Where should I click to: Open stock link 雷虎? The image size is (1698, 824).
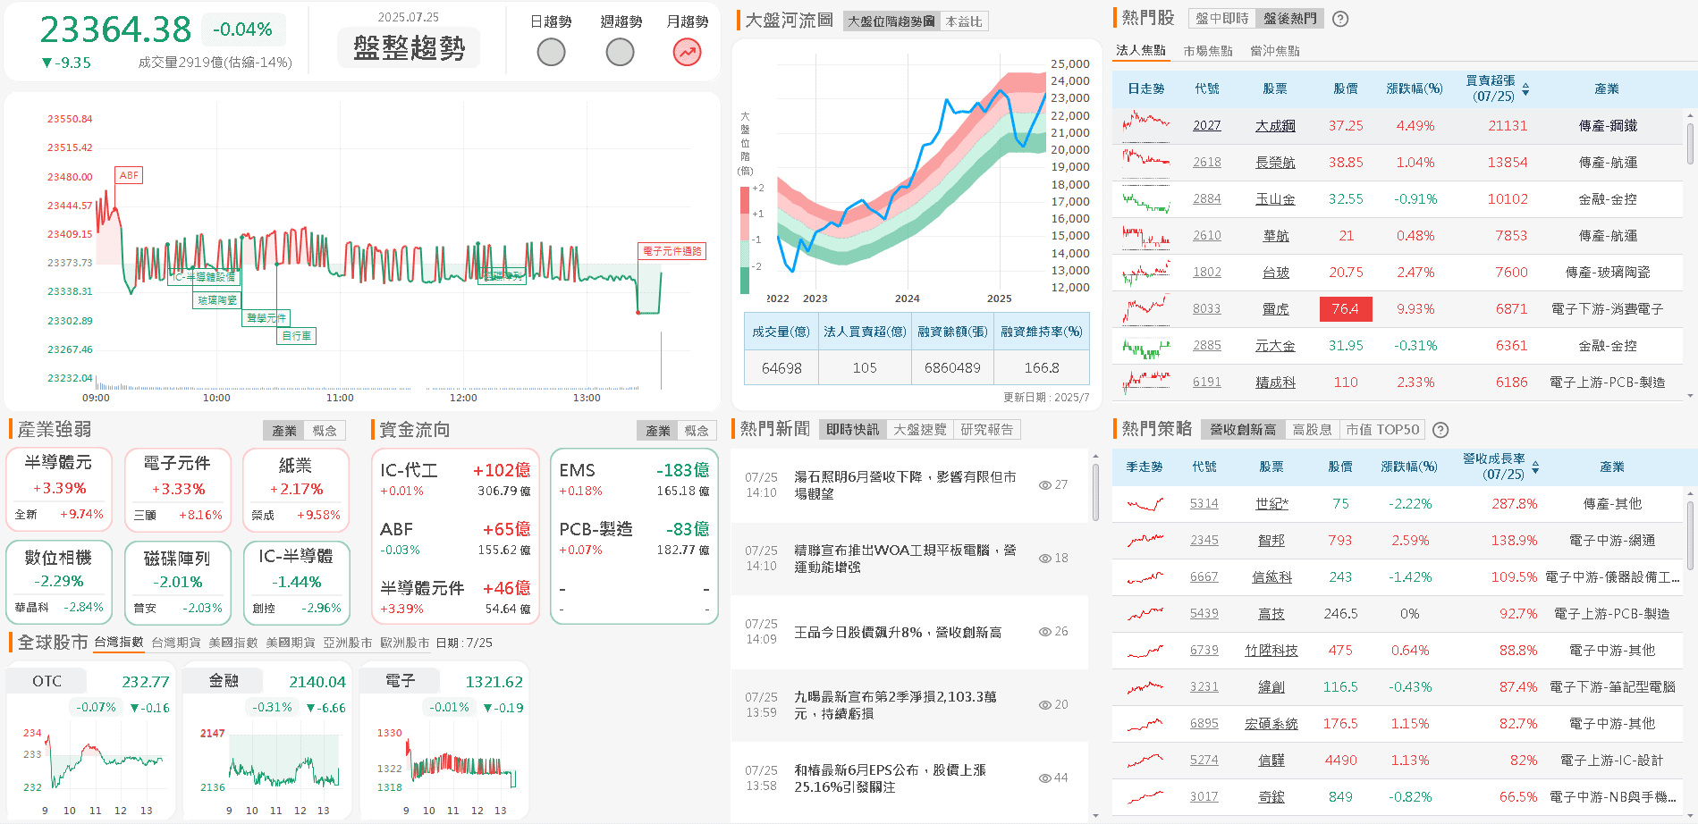(x=1275, y=309)
